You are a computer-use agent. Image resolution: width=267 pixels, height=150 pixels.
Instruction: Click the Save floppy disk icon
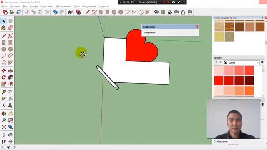click(18, 12)
